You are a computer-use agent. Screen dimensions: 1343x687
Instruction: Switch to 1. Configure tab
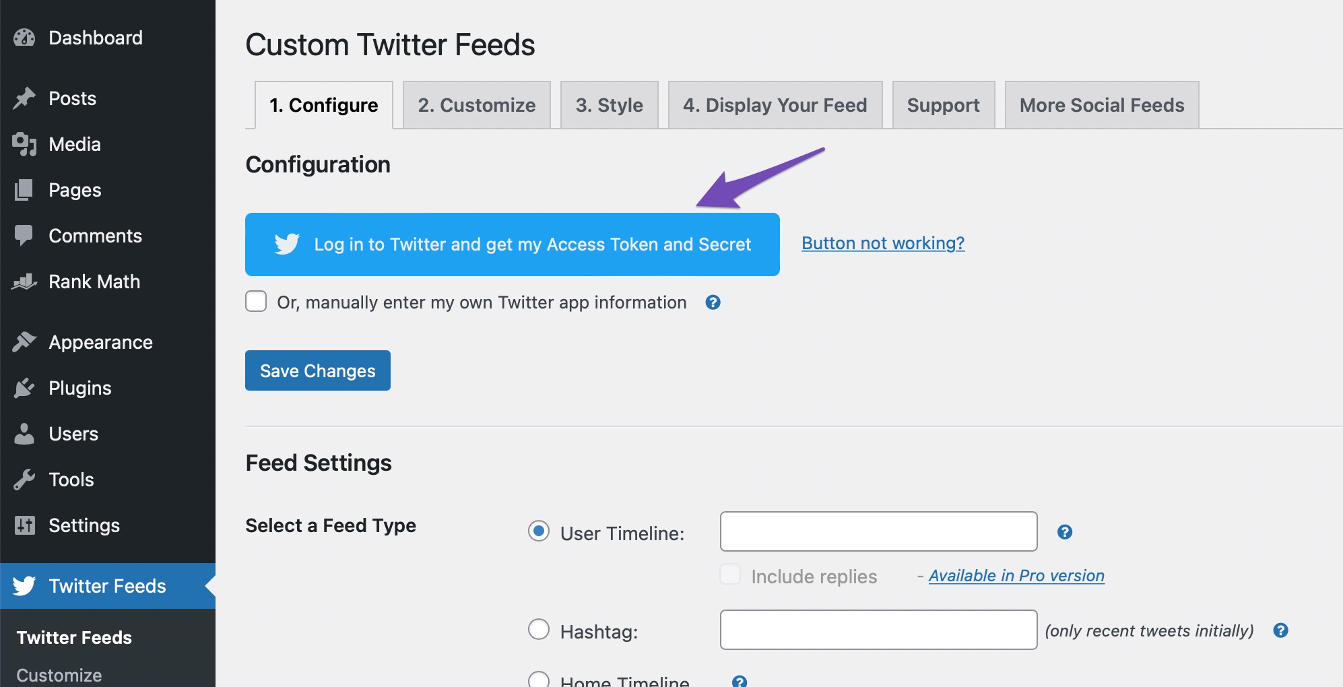pos(324,105)
